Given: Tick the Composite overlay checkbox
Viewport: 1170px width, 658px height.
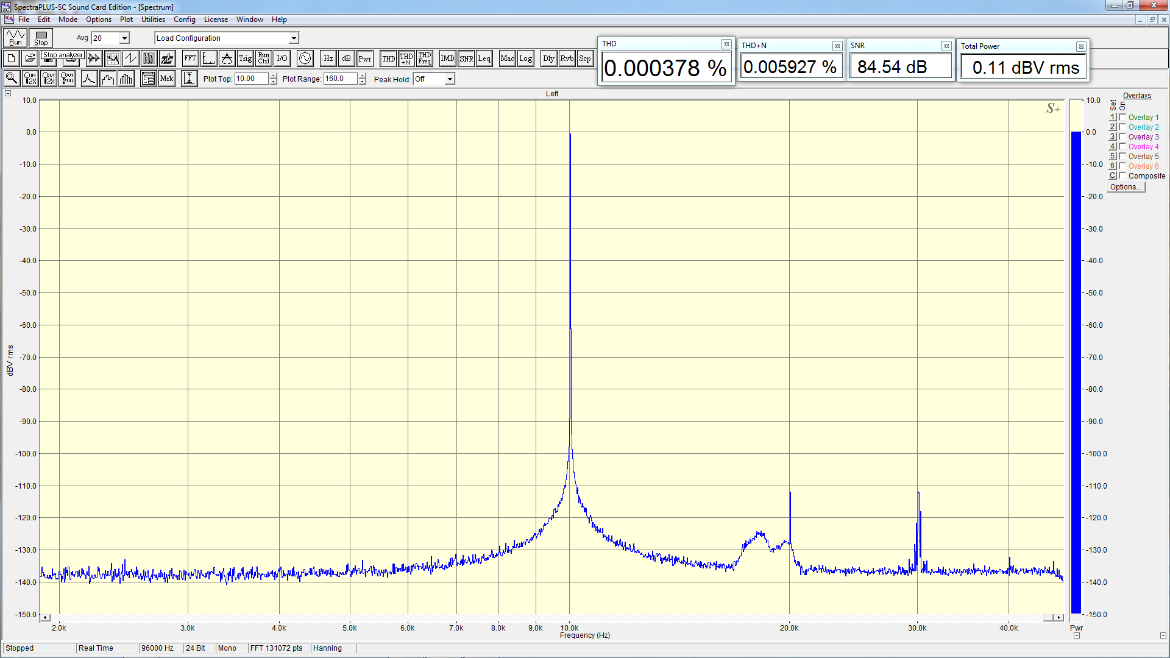Looking at the screenshot, I should (1122, 175).
